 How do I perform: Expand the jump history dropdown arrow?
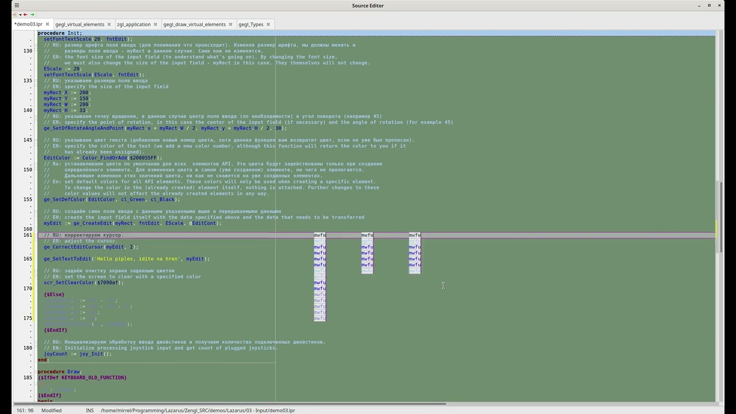20,14
